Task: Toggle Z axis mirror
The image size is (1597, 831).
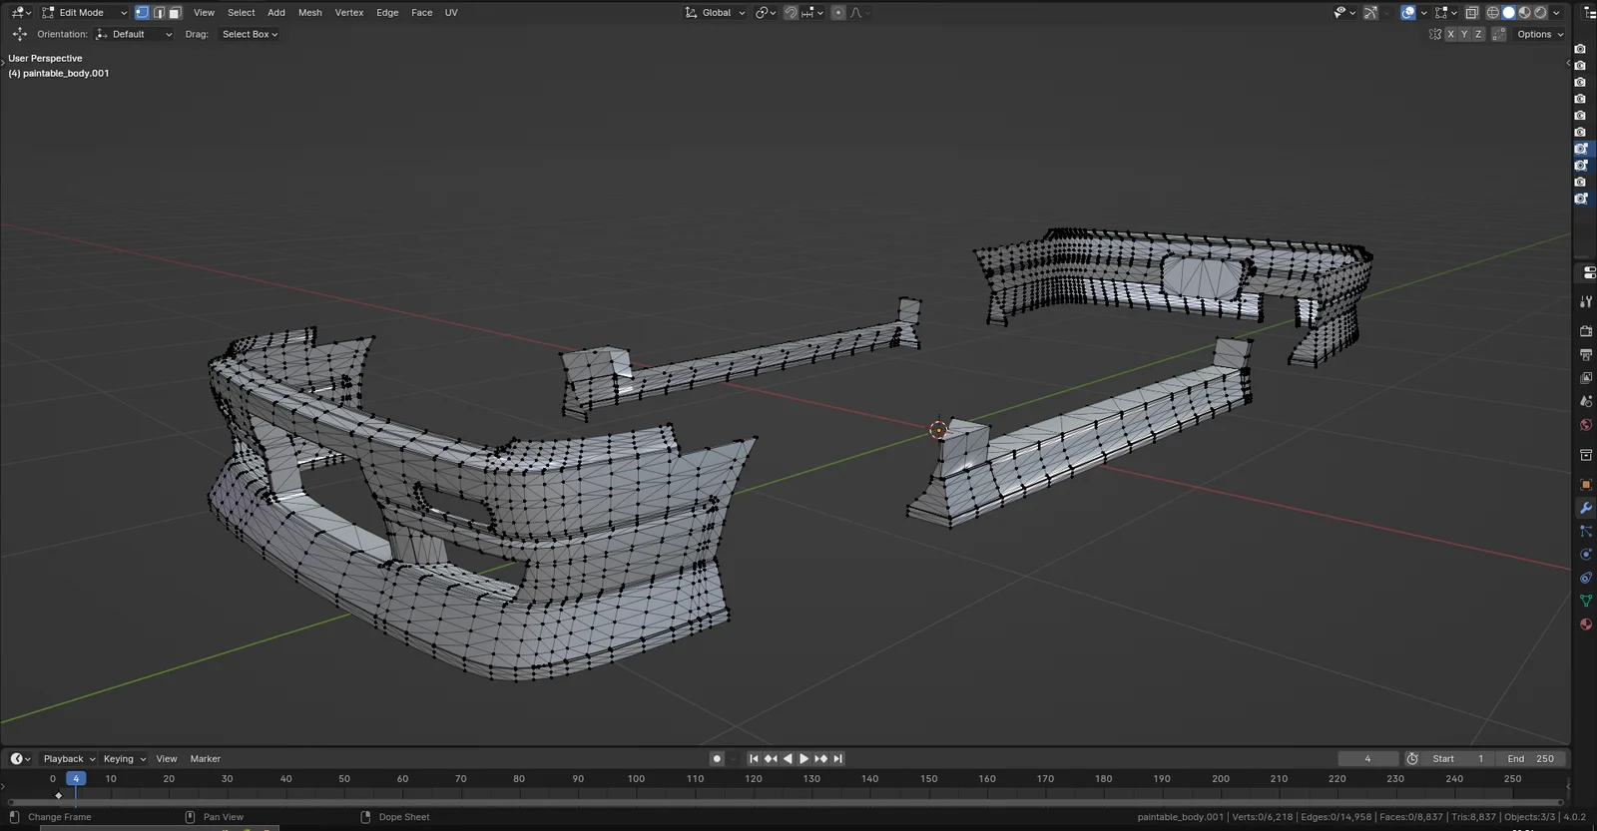Action: pyautogui.click(x=1478, y=34)
